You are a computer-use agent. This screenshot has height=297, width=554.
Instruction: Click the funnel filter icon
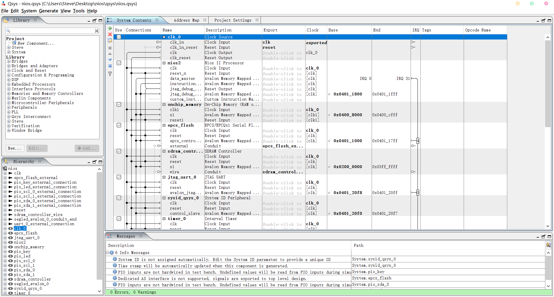pyautogui.click(x=110, y=74)
